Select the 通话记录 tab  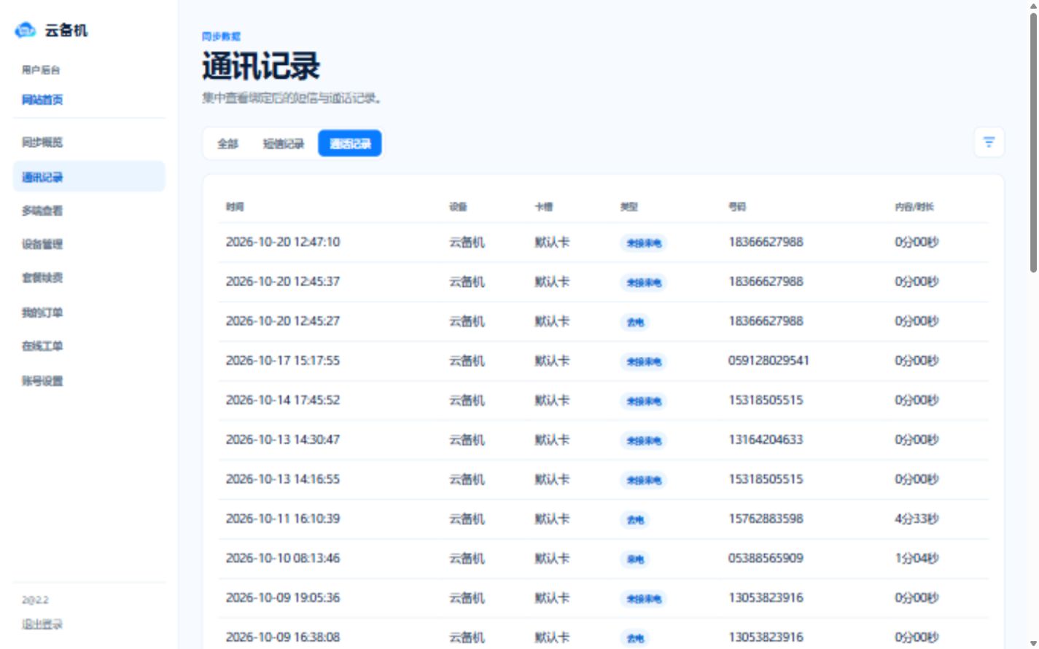point(350,143)
